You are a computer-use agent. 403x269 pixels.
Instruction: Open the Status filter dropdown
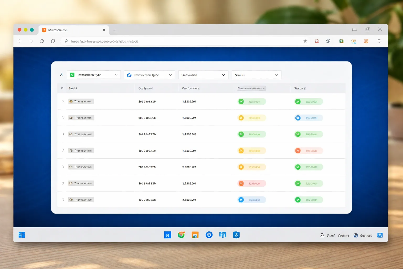(257, 75)
